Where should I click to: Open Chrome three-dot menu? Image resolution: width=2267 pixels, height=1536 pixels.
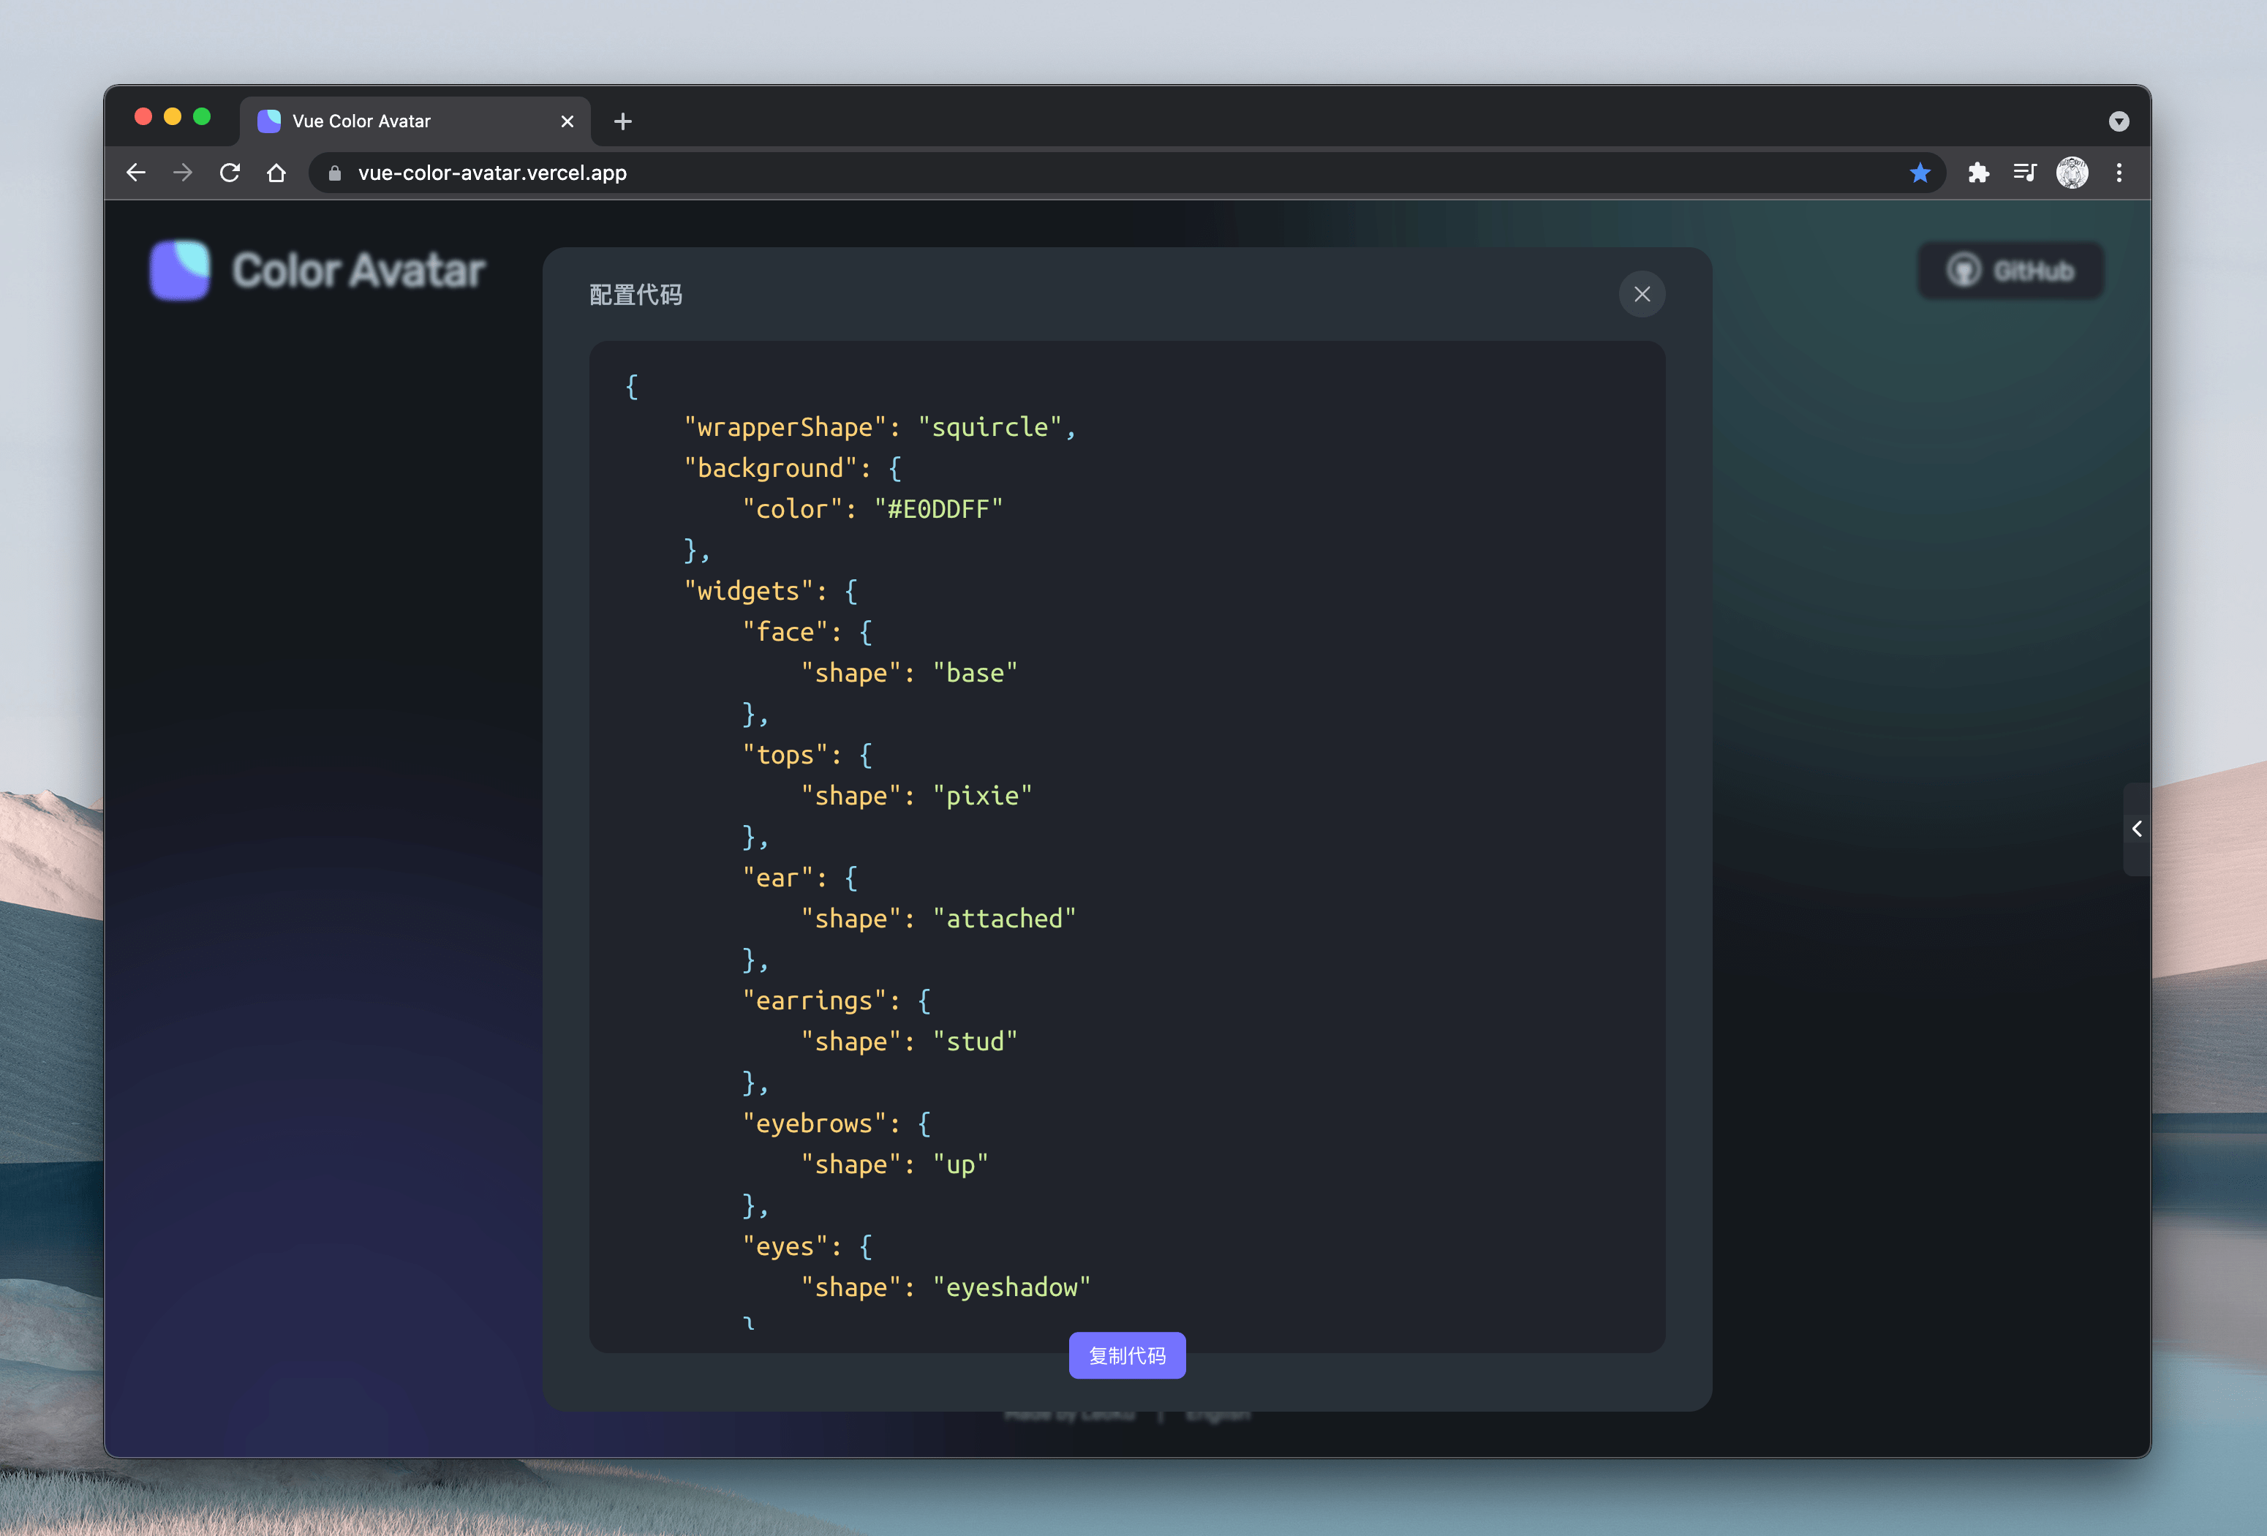pyautogui.click(x=2119, y=173)
